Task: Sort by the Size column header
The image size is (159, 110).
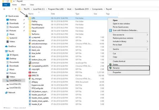Action: [x=95, y=14]
